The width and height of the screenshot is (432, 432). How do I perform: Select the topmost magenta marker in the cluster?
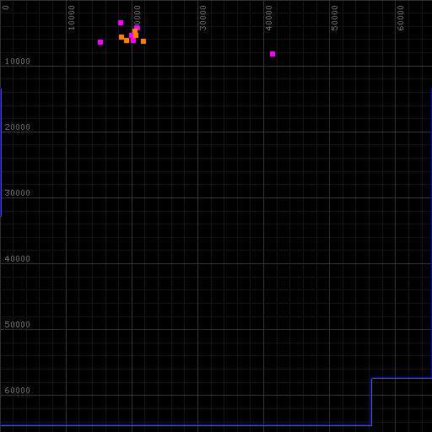point(121,23)
